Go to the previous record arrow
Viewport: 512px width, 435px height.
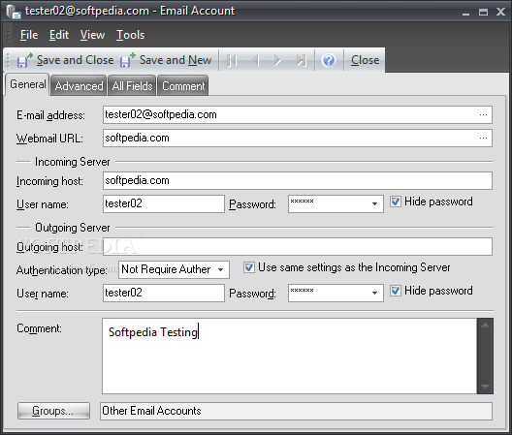click(x=255, y=60)
